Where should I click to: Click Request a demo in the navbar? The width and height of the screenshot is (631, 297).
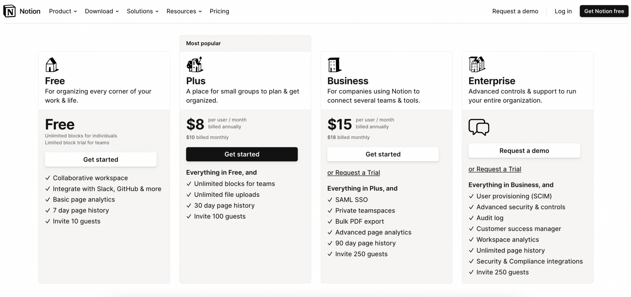(515, 11)
